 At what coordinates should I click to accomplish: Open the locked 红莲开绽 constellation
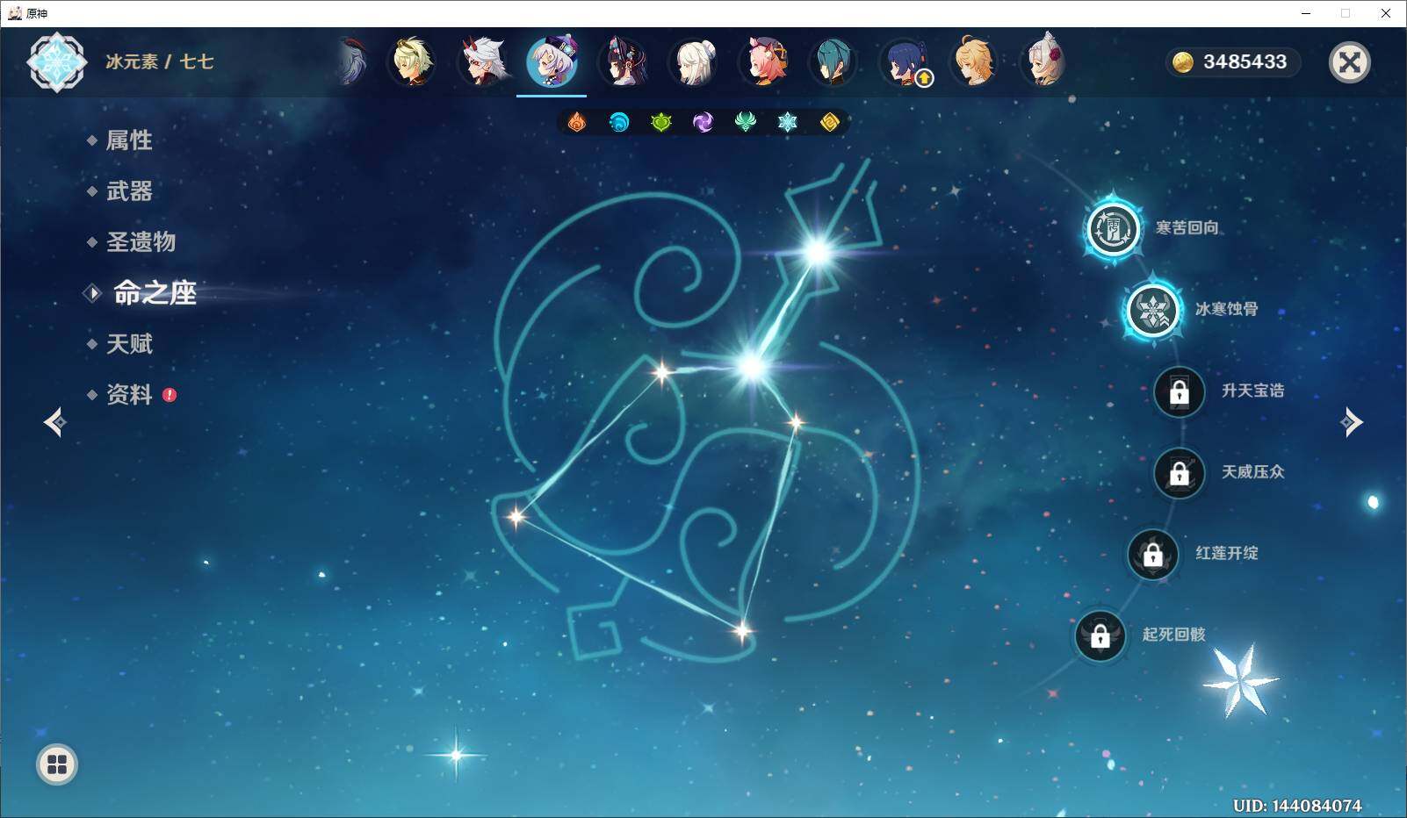1152,554
